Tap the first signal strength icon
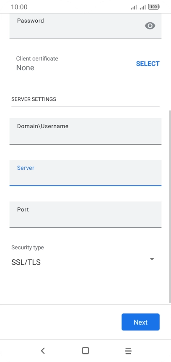Viewport: 171px width, 362px height. pos(134,7)
